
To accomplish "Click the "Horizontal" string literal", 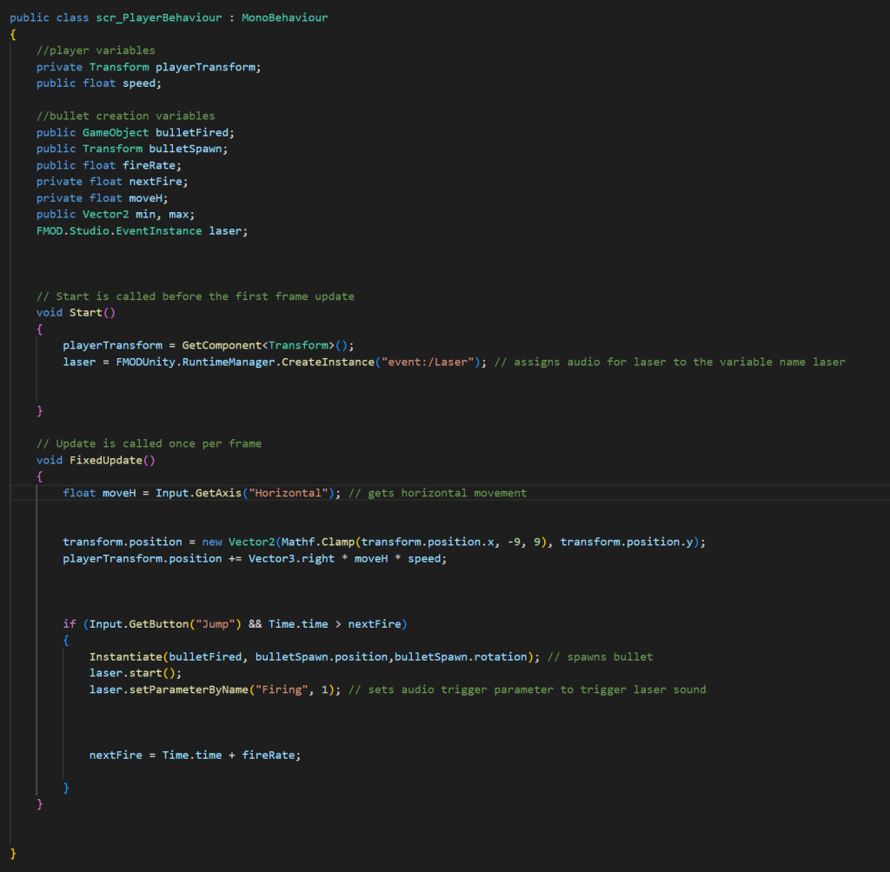I will click(288, 493).
